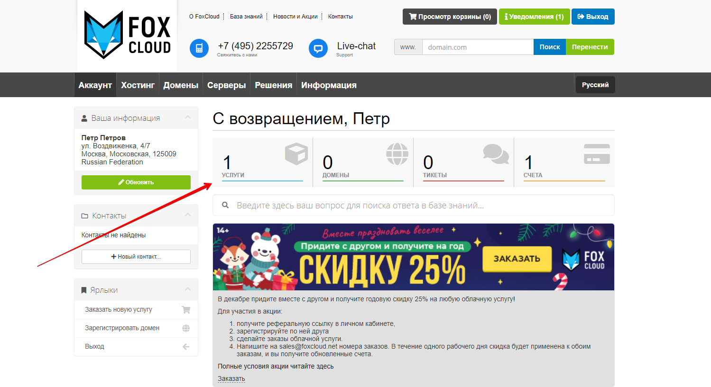Viewport: 711px width, 387px height.
Task: Click the FoxCloud logo
Action: point(127,35)
